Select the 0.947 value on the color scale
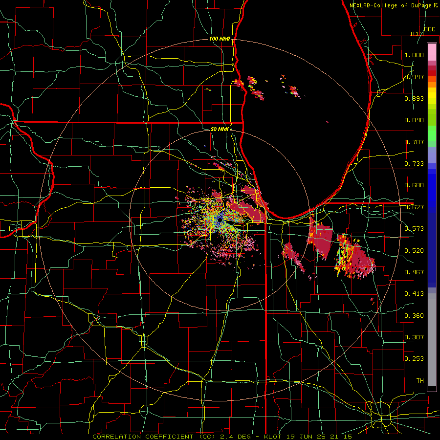The height and width of the screenshot is (440, 440). (414, 77)
